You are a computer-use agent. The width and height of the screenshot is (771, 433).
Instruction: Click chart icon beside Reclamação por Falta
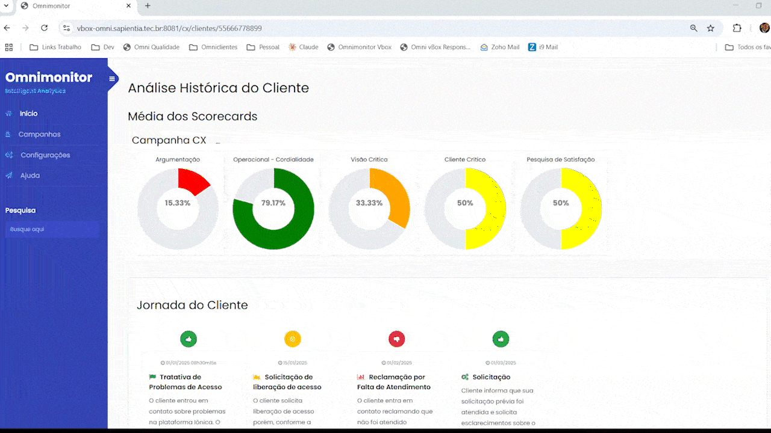361,377
